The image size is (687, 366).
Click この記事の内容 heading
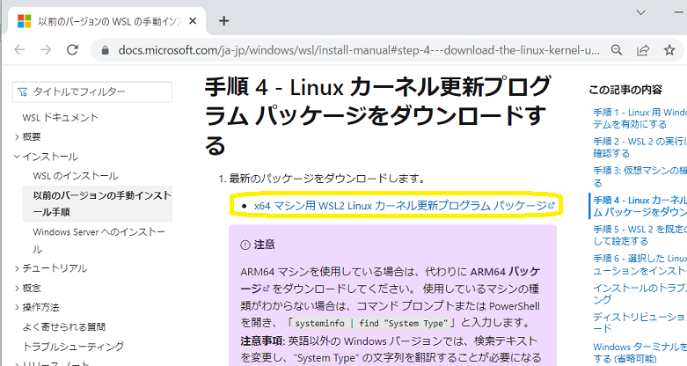point(625,90)
